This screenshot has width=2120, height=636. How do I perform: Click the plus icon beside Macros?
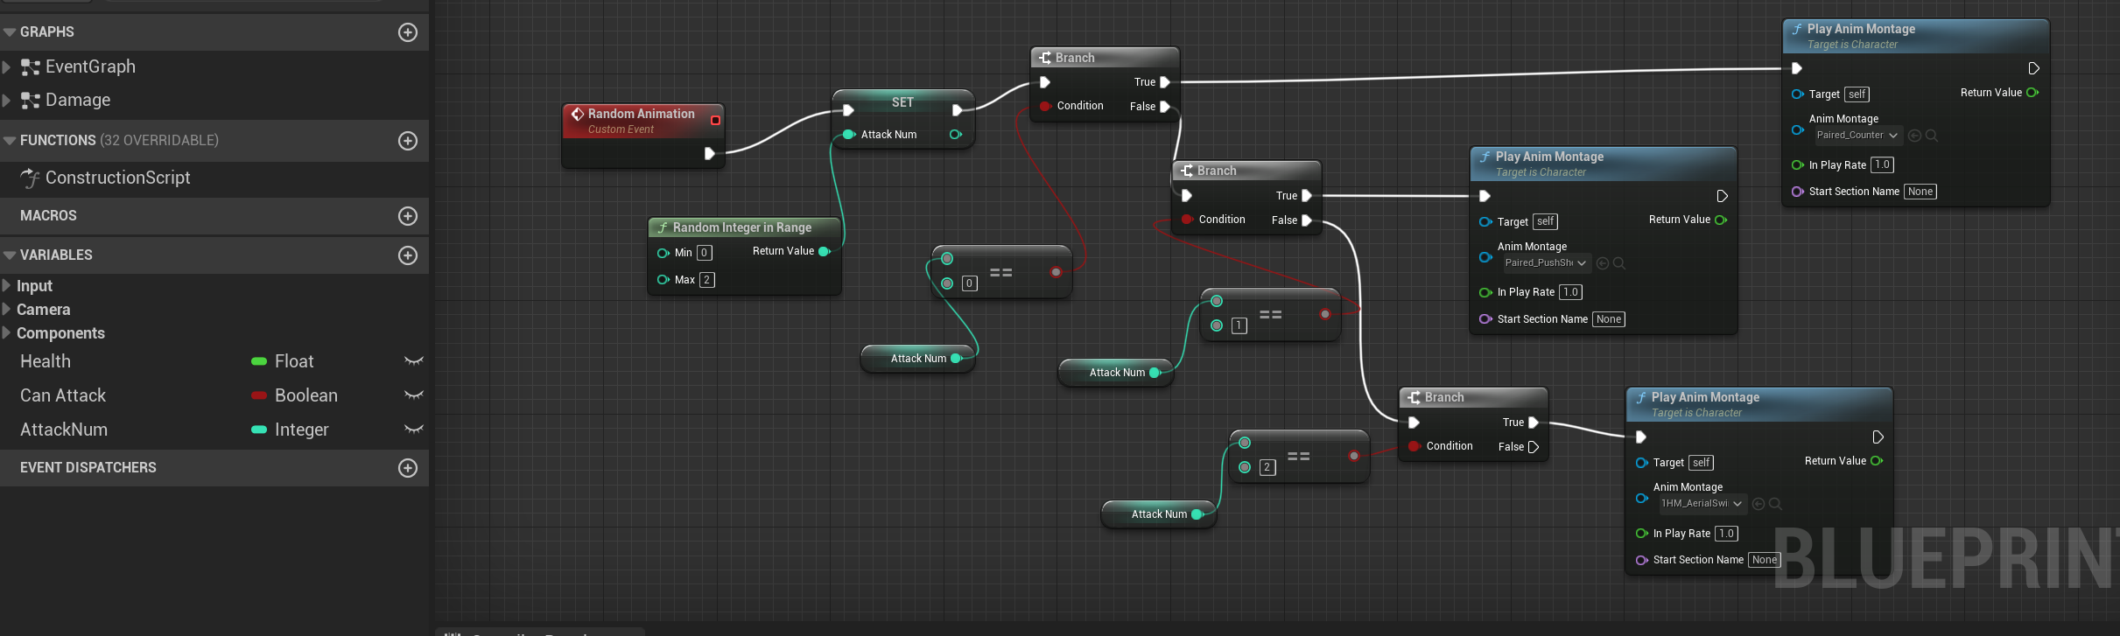[x=407, y=216]
